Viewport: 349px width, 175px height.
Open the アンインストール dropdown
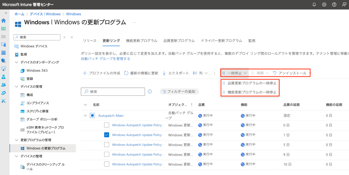(292, 73)
